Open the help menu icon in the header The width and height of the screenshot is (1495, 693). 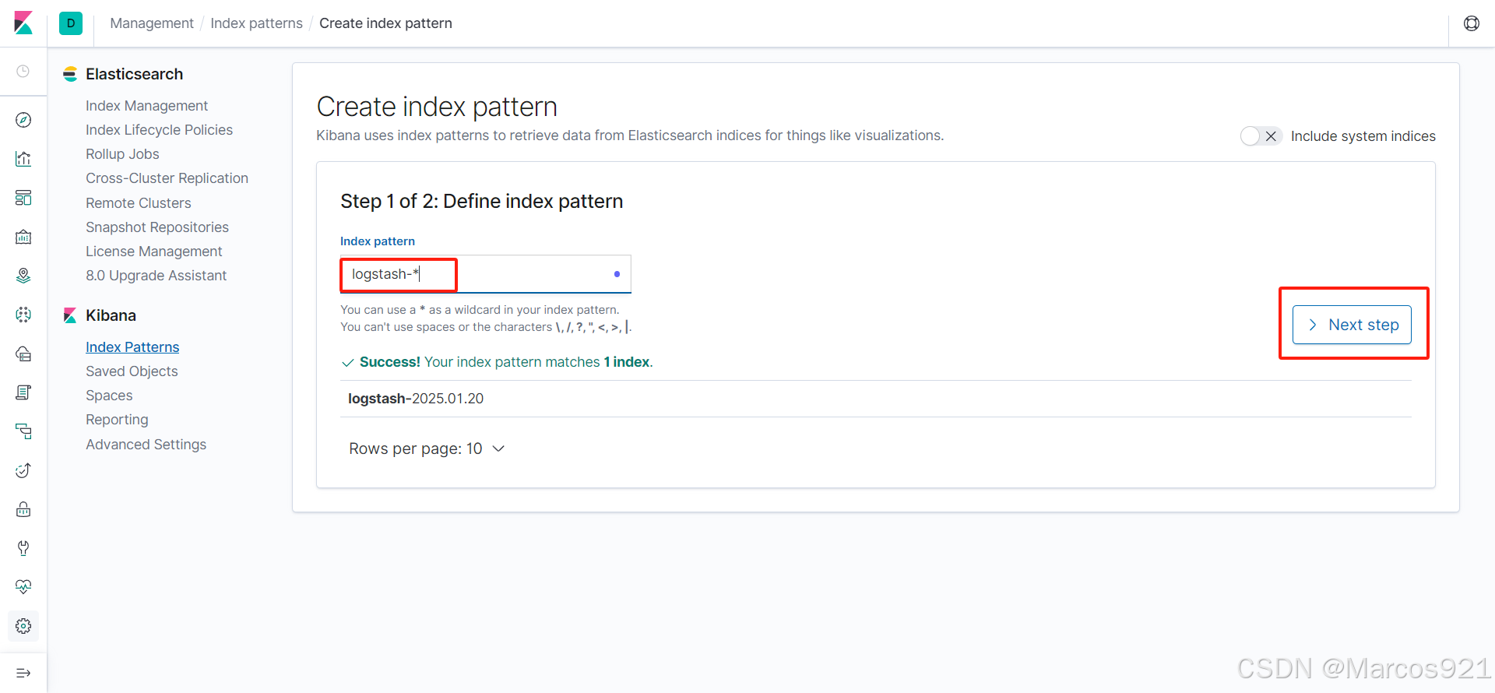(x=1472, y=23)
